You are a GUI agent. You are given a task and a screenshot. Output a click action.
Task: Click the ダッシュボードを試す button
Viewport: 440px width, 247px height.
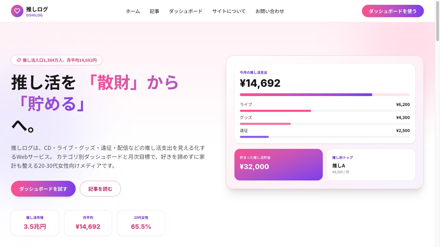tap(43, 189)
